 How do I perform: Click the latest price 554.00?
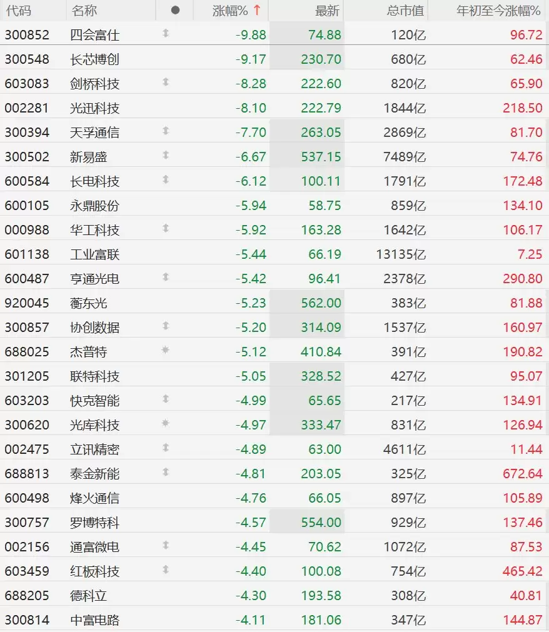[321, 523]
